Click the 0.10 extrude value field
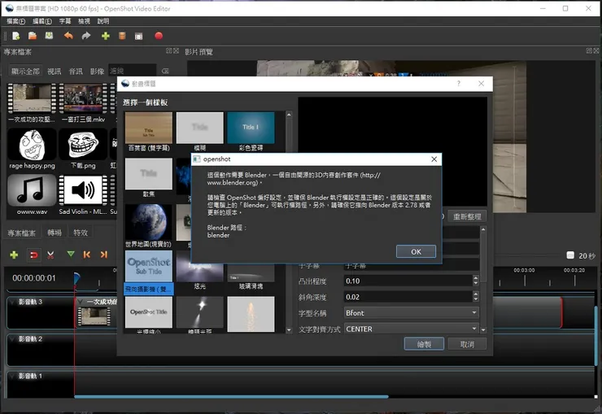The image size is (602, 414). click(408, 281)
